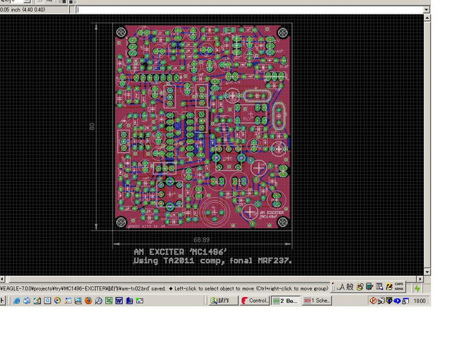Open the '試作' folder taskbar button

pyautogui.click(x=222, y=301)
